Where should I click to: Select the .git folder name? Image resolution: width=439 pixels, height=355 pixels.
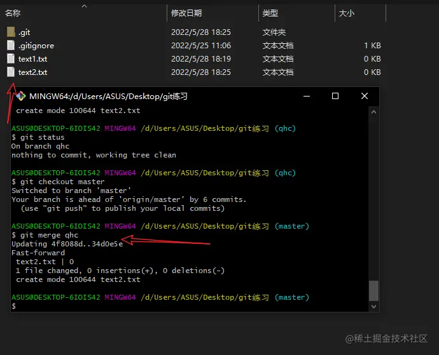point(24,32)
